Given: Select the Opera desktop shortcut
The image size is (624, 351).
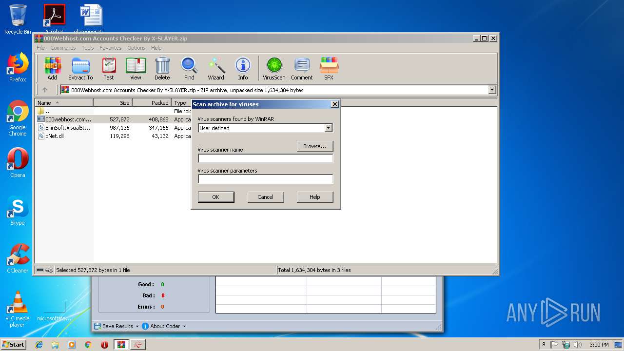Looking at the screenshot, I should [x=18, y=163].
